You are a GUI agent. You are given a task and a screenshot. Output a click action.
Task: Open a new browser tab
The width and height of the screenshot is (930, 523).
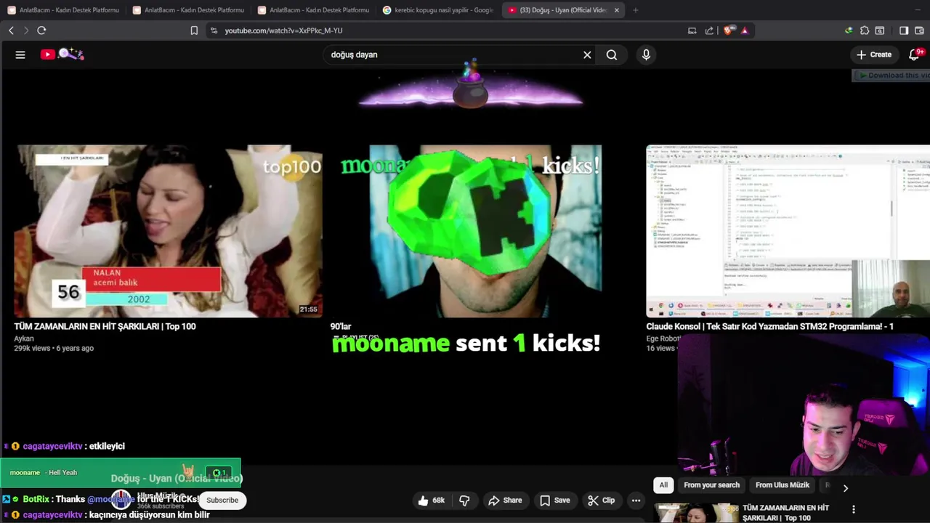click(635, 10)
